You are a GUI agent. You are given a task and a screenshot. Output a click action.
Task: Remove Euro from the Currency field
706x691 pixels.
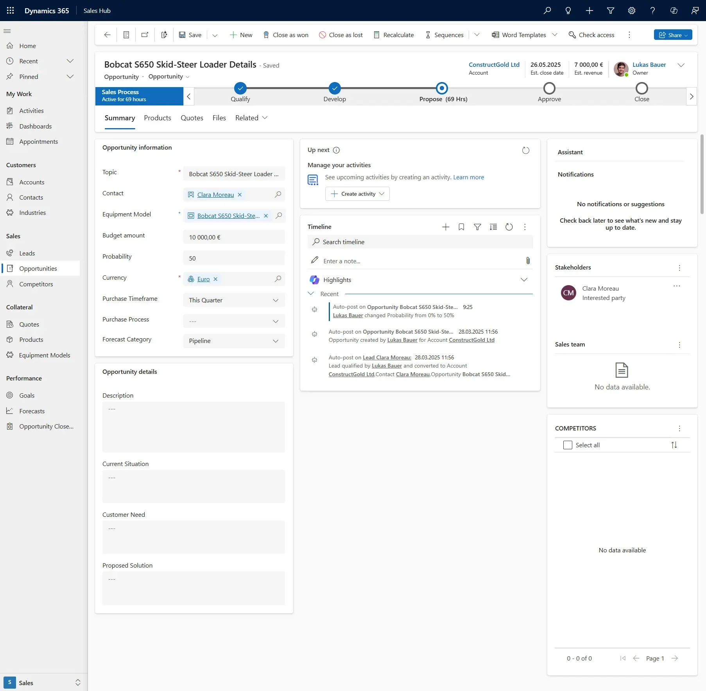coord(215,279)
